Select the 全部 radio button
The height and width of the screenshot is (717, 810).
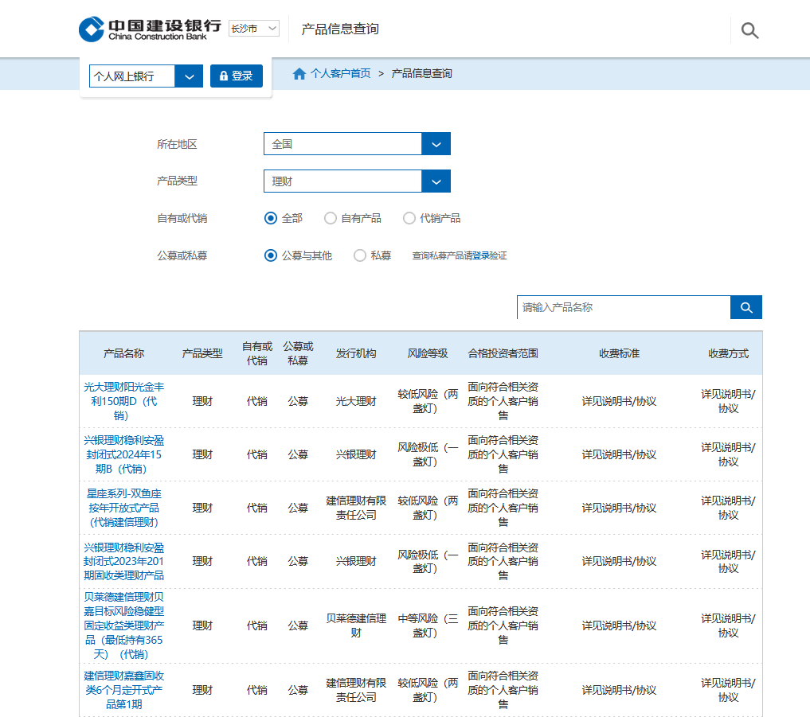pos(271,218)
